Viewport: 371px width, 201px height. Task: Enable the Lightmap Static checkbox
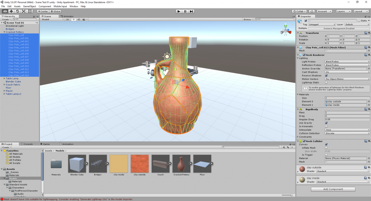[326, 83]
